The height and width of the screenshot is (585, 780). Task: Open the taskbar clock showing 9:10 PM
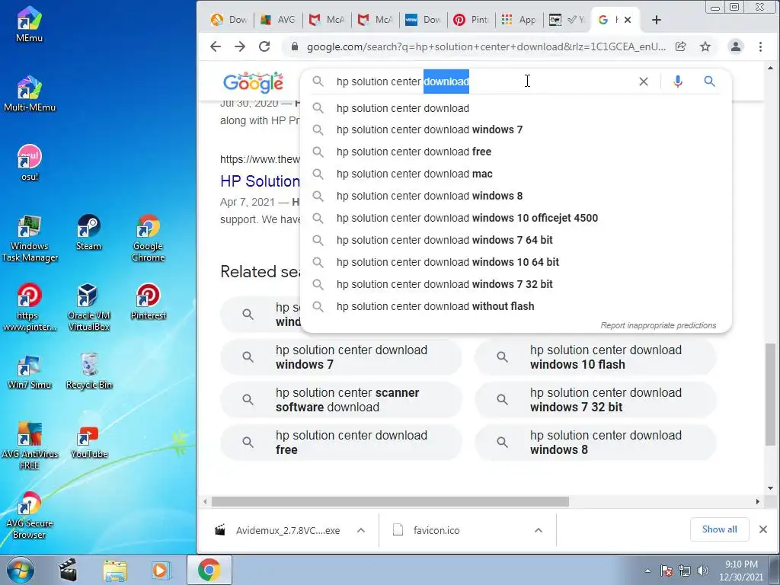(740, 570)
